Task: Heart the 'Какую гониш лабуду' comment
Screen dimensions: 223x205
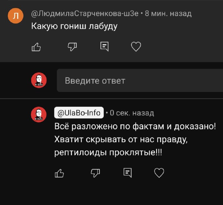Action: [136, 47]
